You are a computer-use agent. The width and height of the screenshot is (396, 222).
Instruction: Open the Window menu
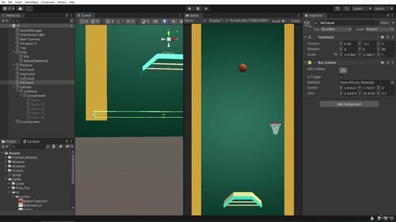point(62,2)
